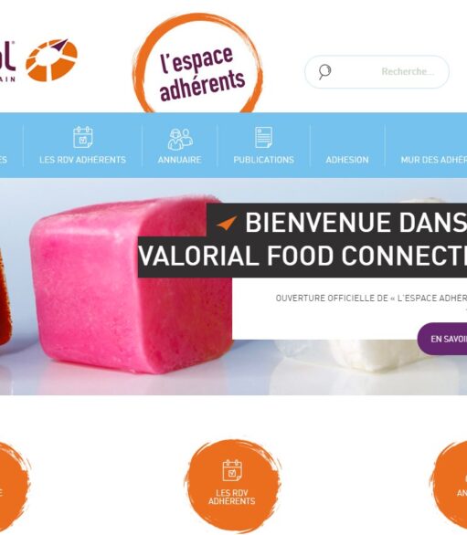Click the document icon above Publications
Image resolution: width=467 pixels, height=535 pixels.
pyautogui.click(x=264, y=137)
